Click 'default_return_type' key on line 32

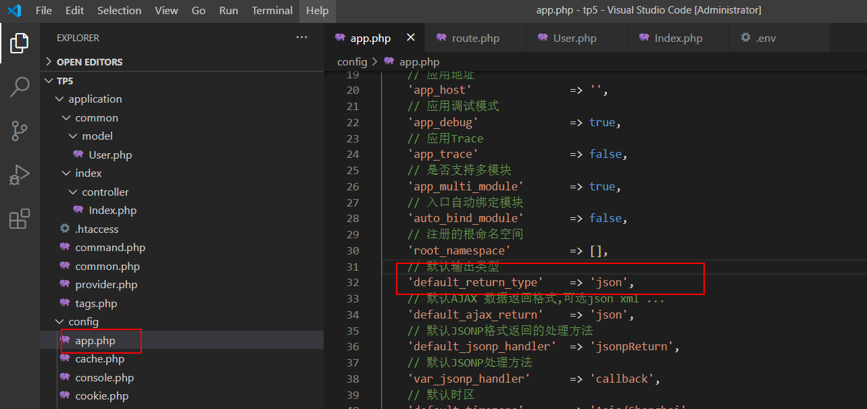tap(475, 282)
